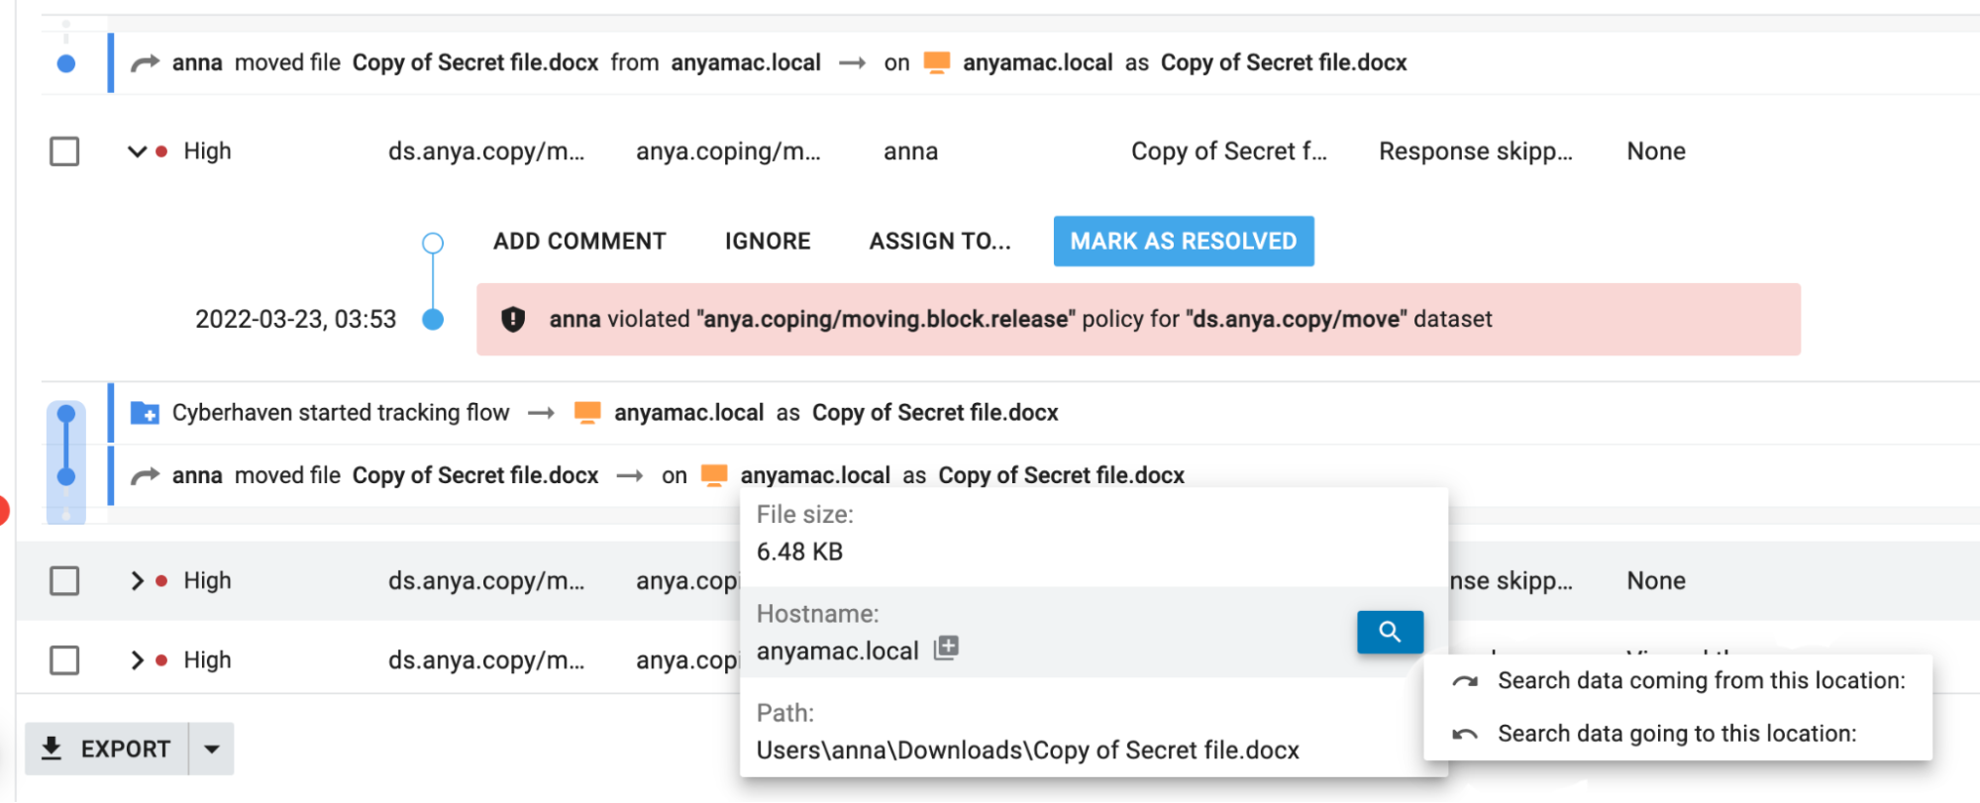Click the moved-file arrow icon in top row
Image resolution: width=1980 pixels, height=803 pixels.
pos(145,63)
